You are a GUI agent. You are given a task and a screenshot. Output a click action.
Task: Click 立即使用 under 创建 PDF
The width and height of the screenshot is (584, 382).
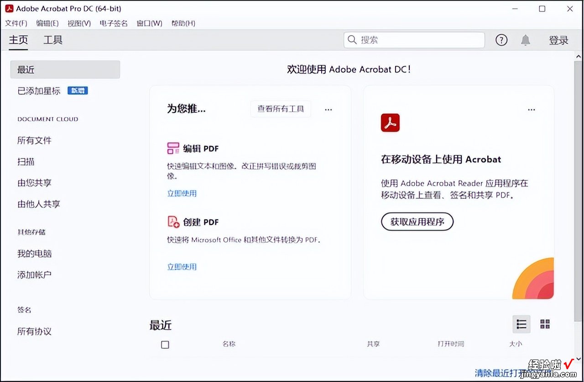click(182, 267)
